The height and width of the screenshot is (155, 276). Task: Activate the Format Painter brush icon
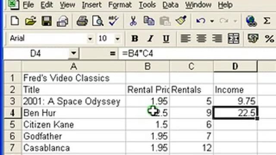point(181,21)
